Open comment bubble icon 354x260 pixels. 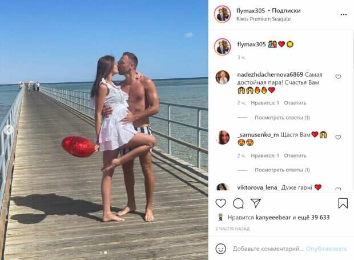pos(238,203)
